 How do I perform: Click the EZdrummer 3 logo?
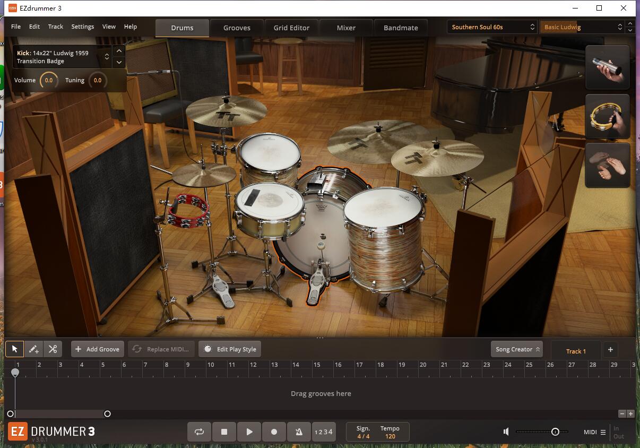[x=51, y=432]
